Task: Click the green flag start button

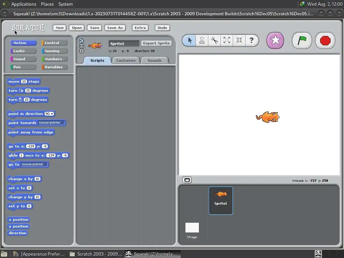Action: [x=302, y=41]
